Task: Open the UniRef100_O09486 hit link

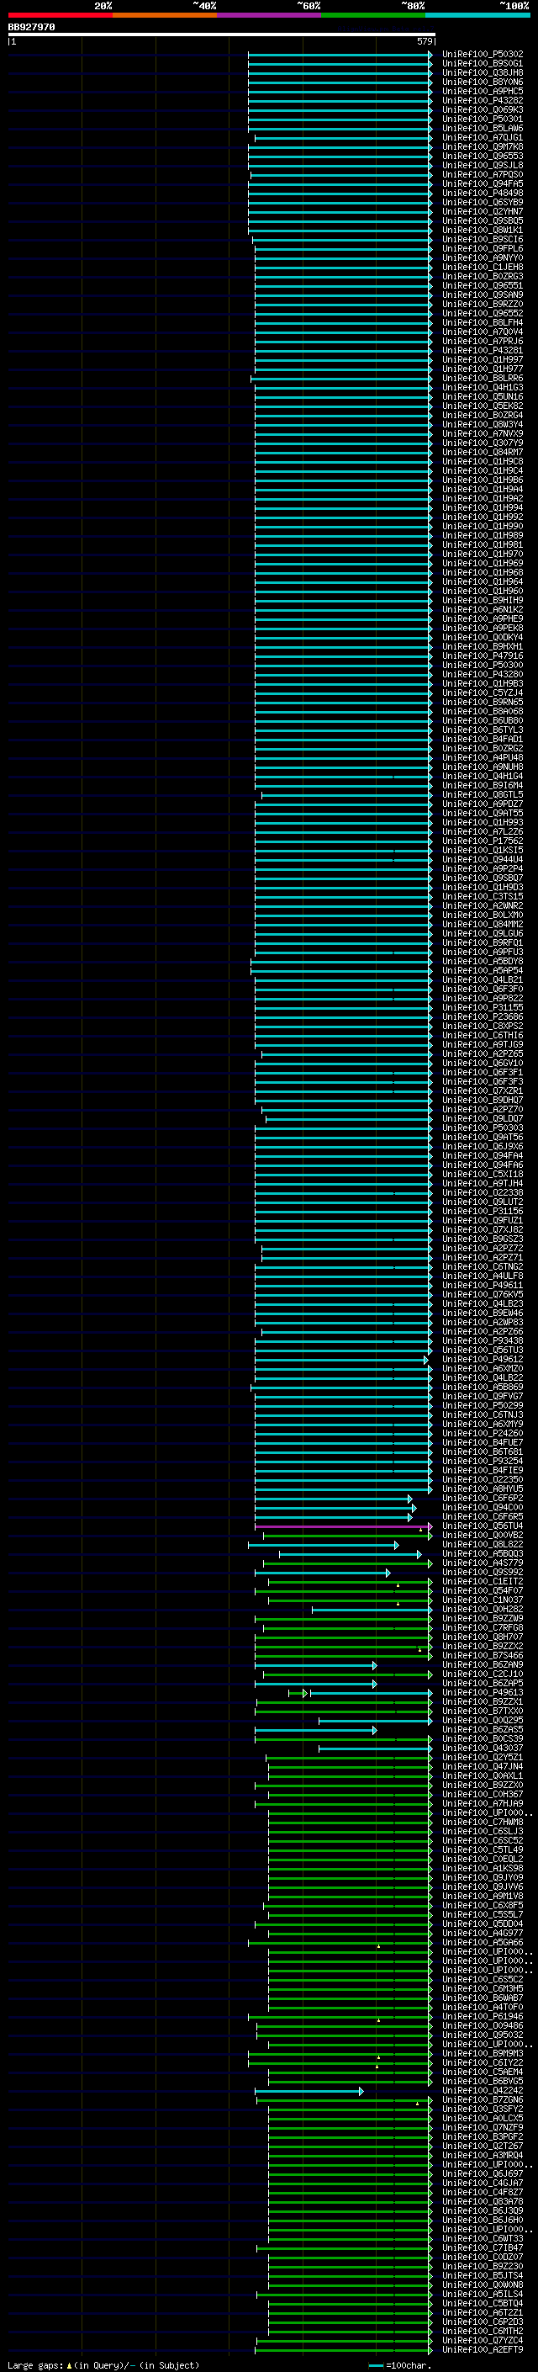Action: tap(483, 2026)
